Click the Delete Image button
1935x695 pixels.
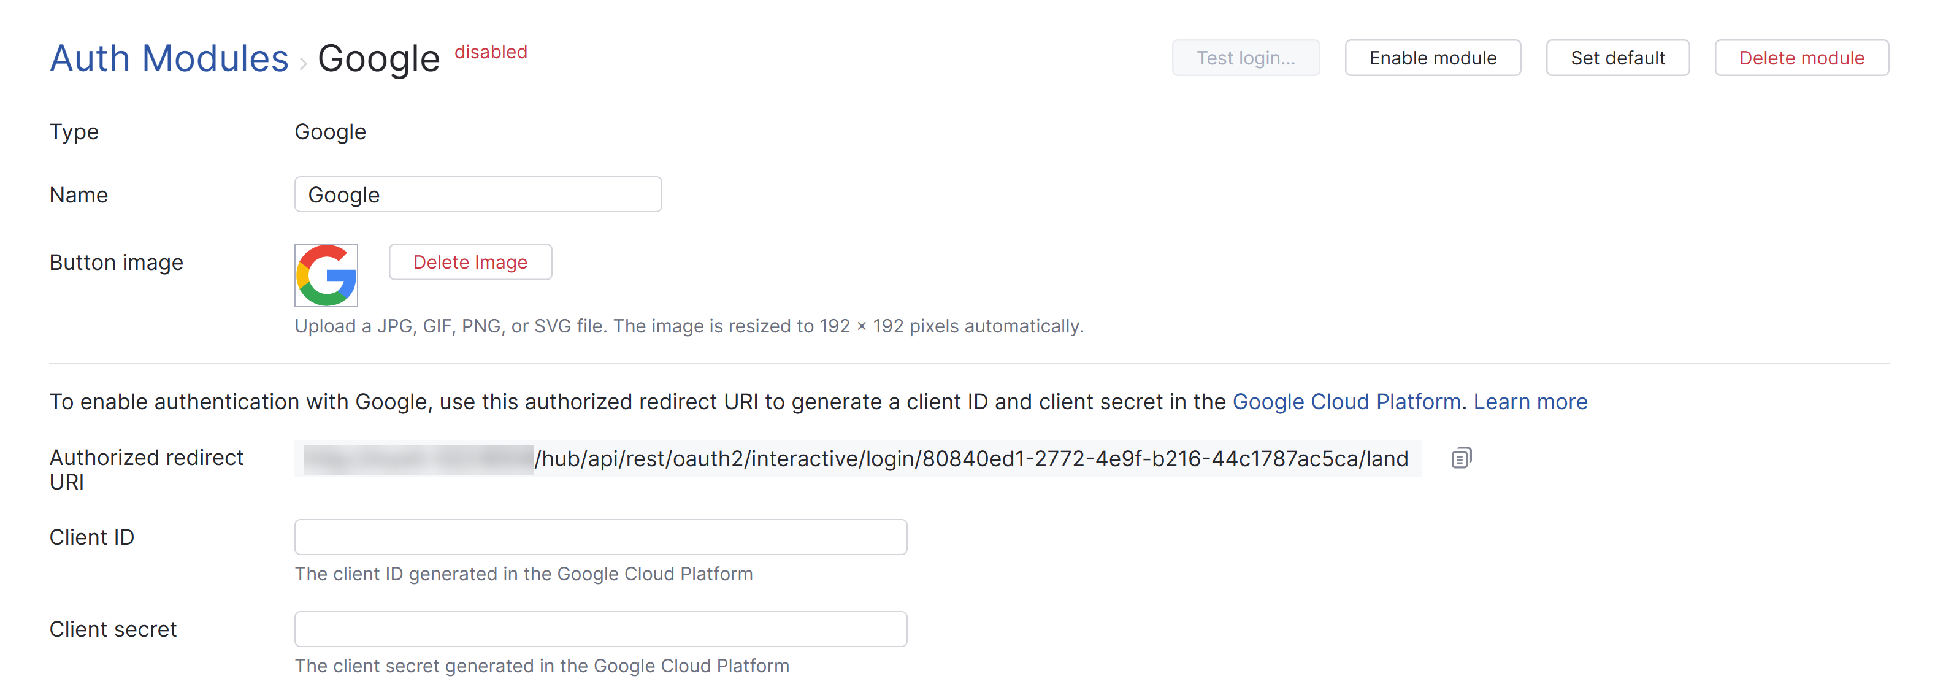point(470,262)
